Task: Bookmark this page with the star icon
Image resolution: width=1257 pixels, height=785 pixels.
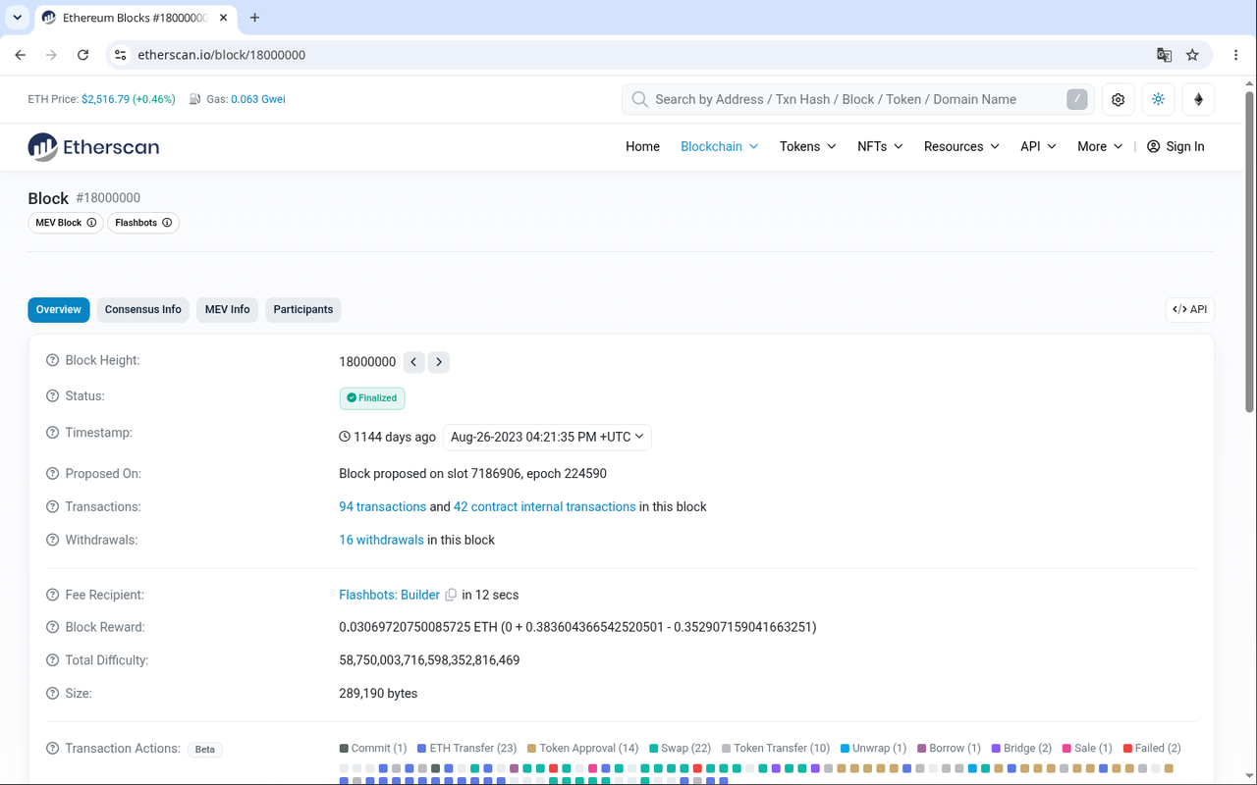Action: click(1192, 55)
